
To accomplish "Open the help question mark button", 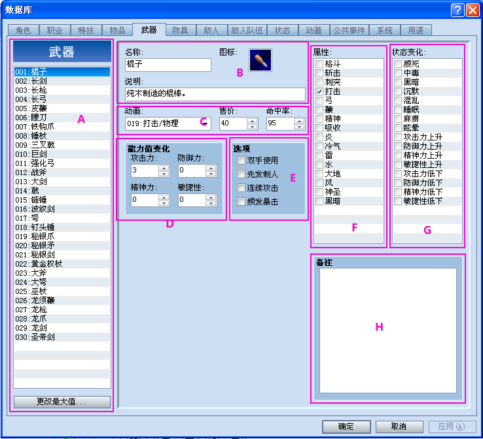I will pos(457,10).
